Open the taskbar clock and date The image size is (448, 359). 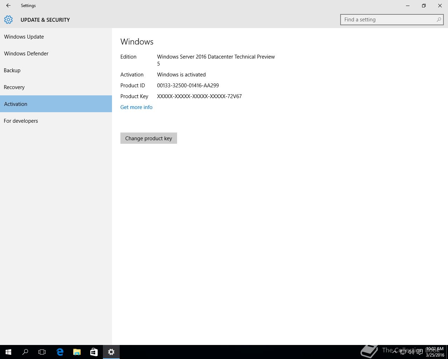click(x=435, y=352)
